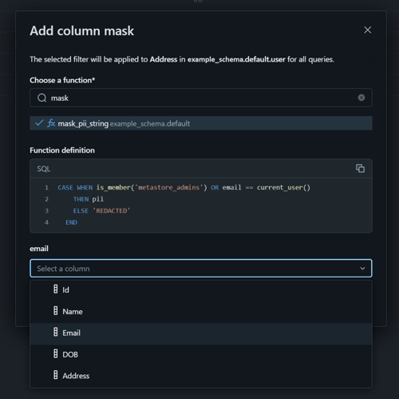
Task: Click the checkmark beside mask_pii_string
Action: (39, 123)
